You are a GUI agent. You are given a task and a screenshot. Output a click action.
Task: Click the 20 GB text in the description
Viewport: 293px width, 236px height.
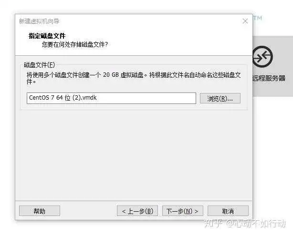tap(111, 75)
